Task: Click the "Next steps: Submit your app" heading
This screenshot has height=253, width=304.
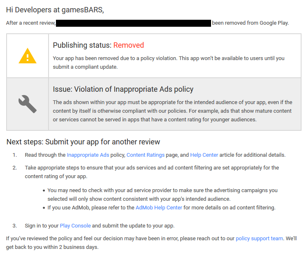Action: [x=83, y=142]
